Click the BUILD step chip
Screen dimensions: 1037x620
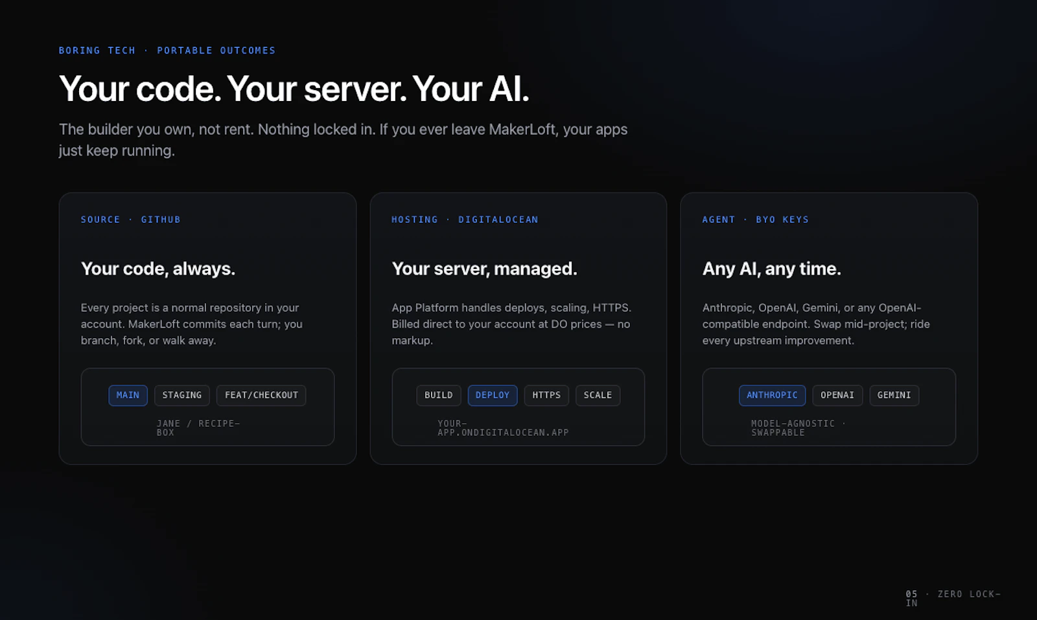pyautogui.click(x=439, y=395)
